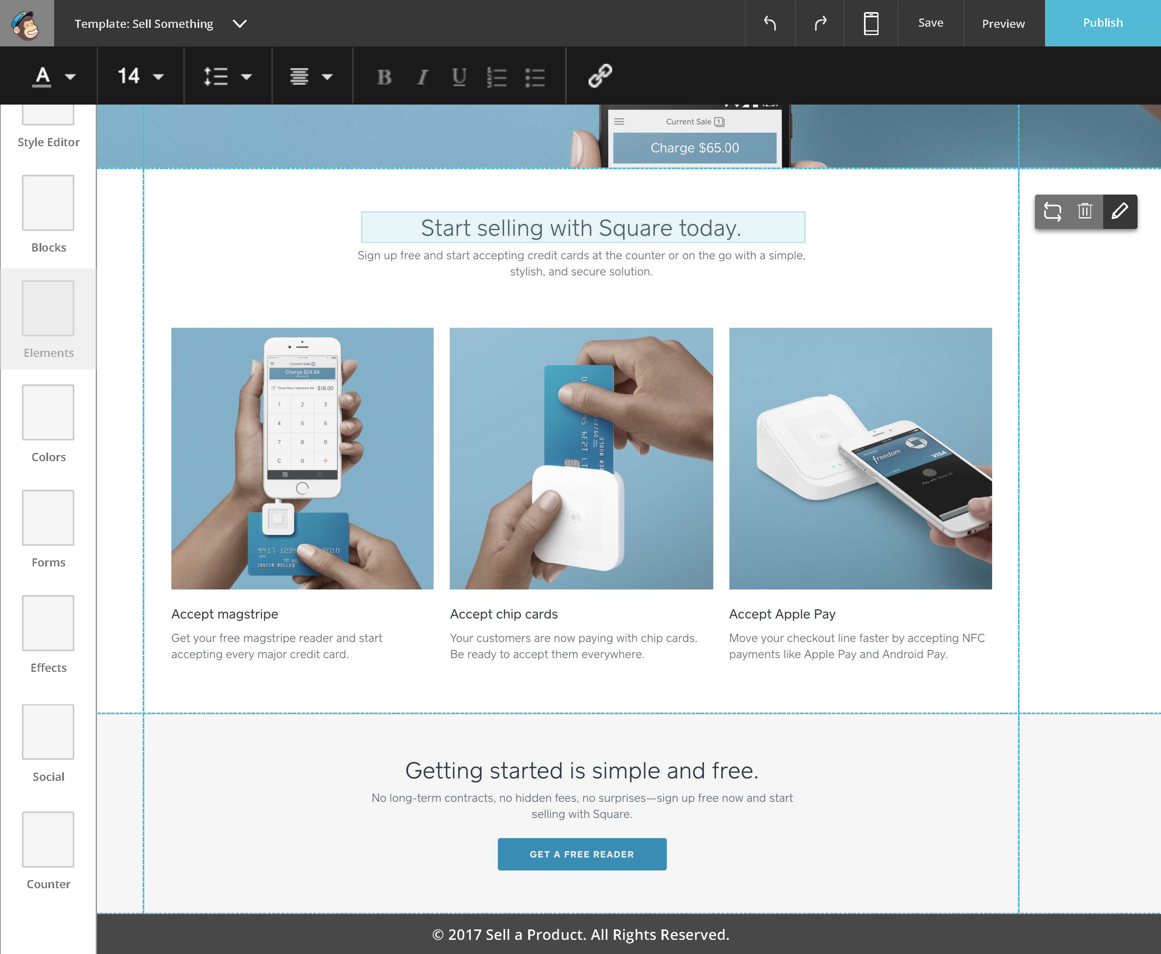Image resolution: width=1161 pixels, height=954 pixels.
Task: Open the line spacing dropdown
Action: (228, 76)
